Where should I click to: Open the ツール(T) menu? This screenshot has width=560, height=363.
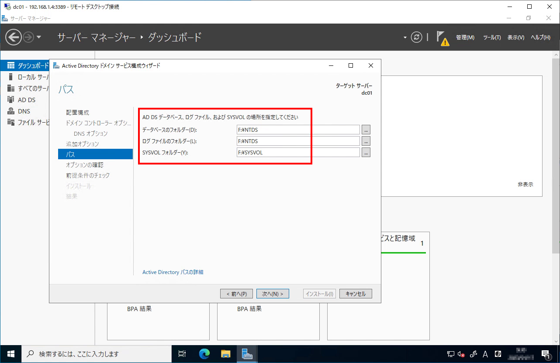492,38
